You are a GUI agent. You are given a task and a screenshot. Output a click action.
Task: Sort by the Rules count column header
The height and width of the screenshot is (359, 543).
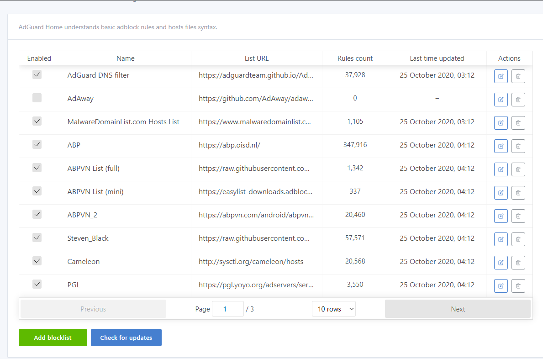click(355, 58)
